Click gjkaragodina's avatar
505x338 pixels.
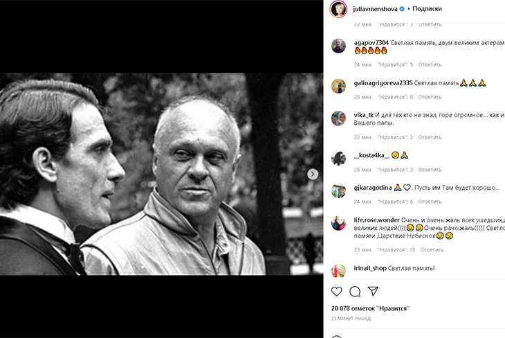tap(338, 190)
